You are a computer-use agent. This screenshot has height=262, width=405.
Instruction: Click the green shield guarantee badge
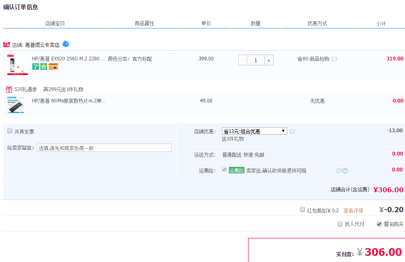44,67
